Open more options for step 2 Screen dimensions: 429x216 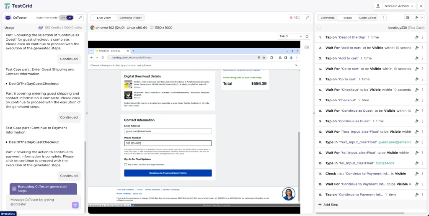click(x=422, y=48)
